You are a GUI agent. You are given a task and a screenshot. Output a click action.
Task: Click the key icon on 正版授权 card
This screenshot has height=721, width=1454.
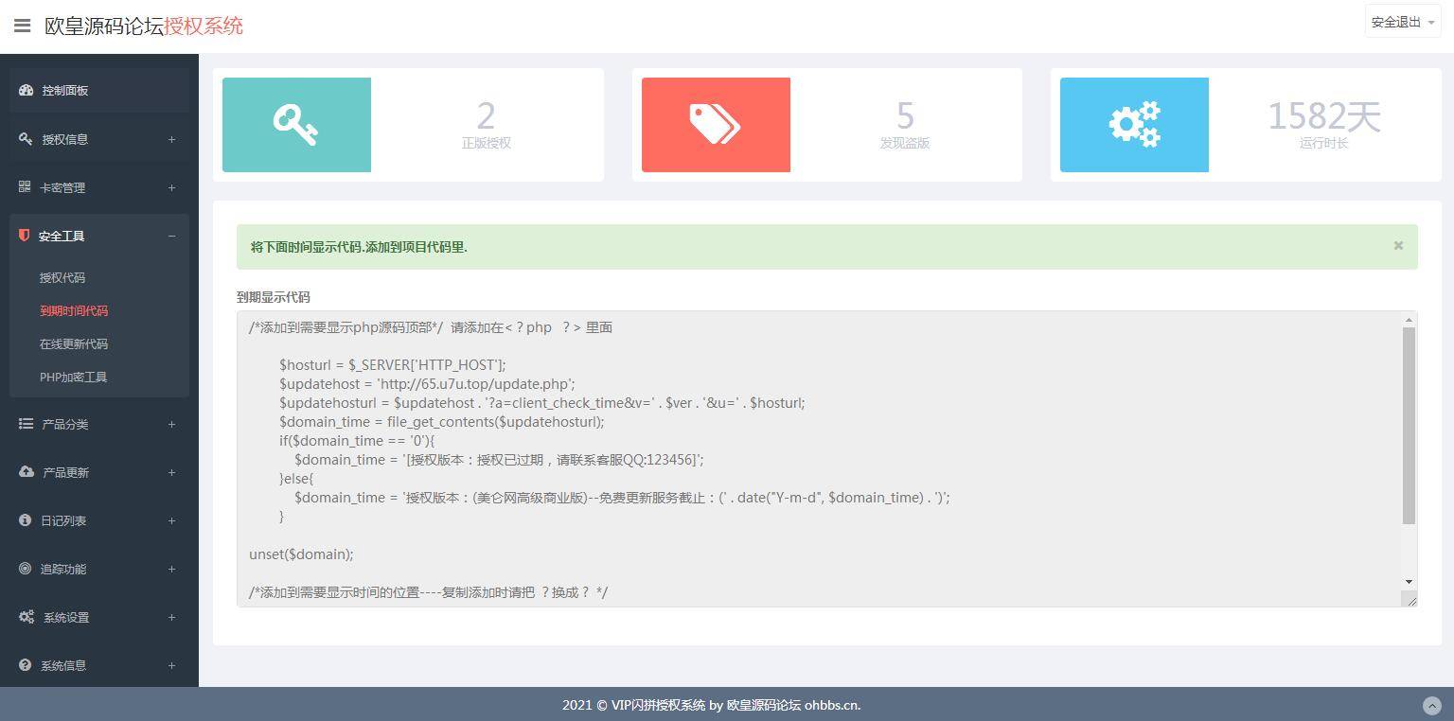(296, 124)
